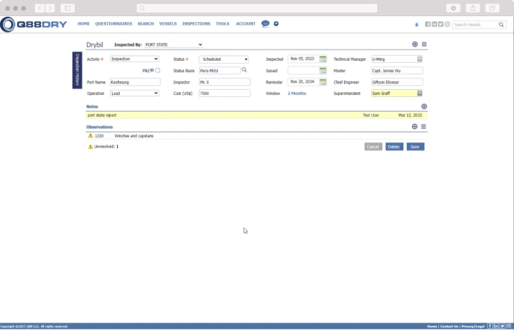
Task: Click the 2 Months window link
Action: click(x=297, y=93)
